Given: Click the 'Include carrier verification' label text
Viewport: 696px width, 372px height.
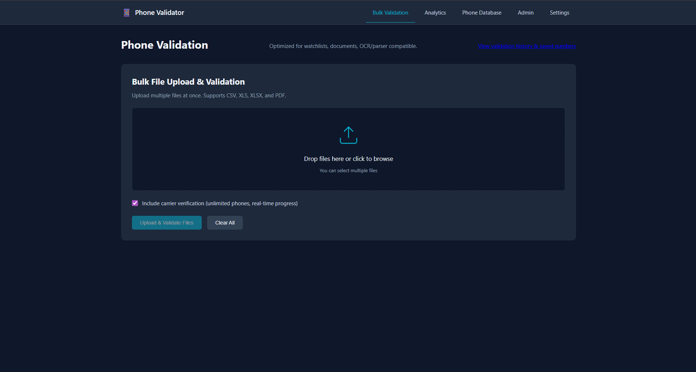Looking at the screenshot, I should click(x=220, y=203).
